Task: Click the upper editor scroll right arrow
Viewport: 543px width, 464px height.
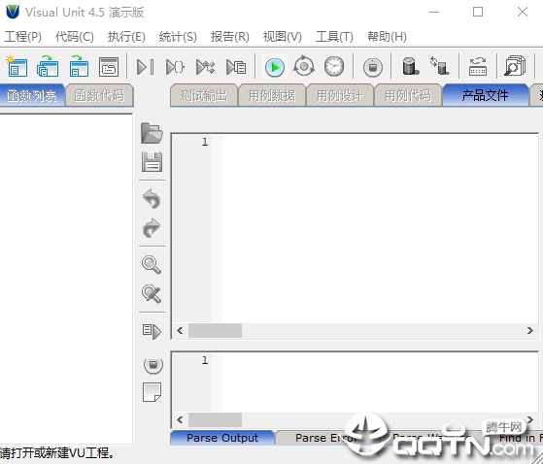Action: click(529, 330)
